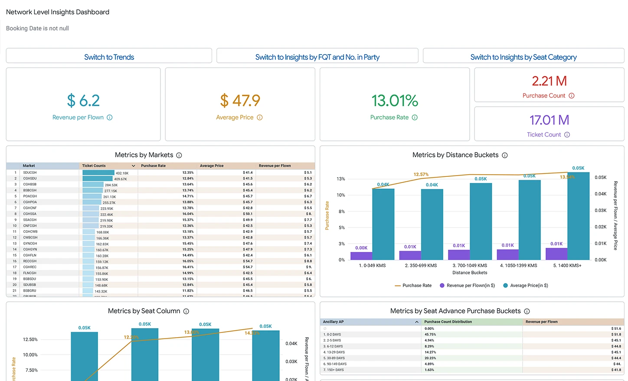Click the sort chevron on Ancillary AP column
The width and height of the screenshot is (628, 381).
pos(417,322)
